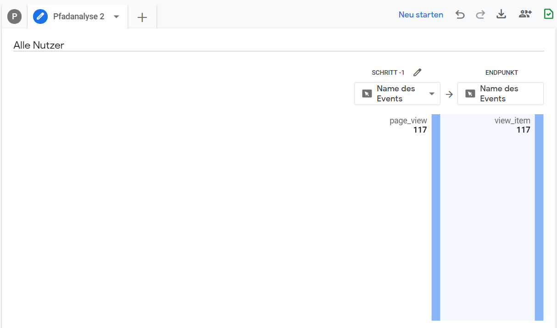Screen dimensions: 557x328
Task: Click the pencil icon on the Pfadanalyse tab
Action: 40,16
